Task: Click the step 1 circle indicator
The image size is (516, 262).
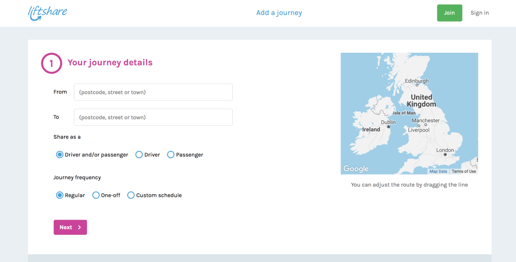Action: click(51, 63)
